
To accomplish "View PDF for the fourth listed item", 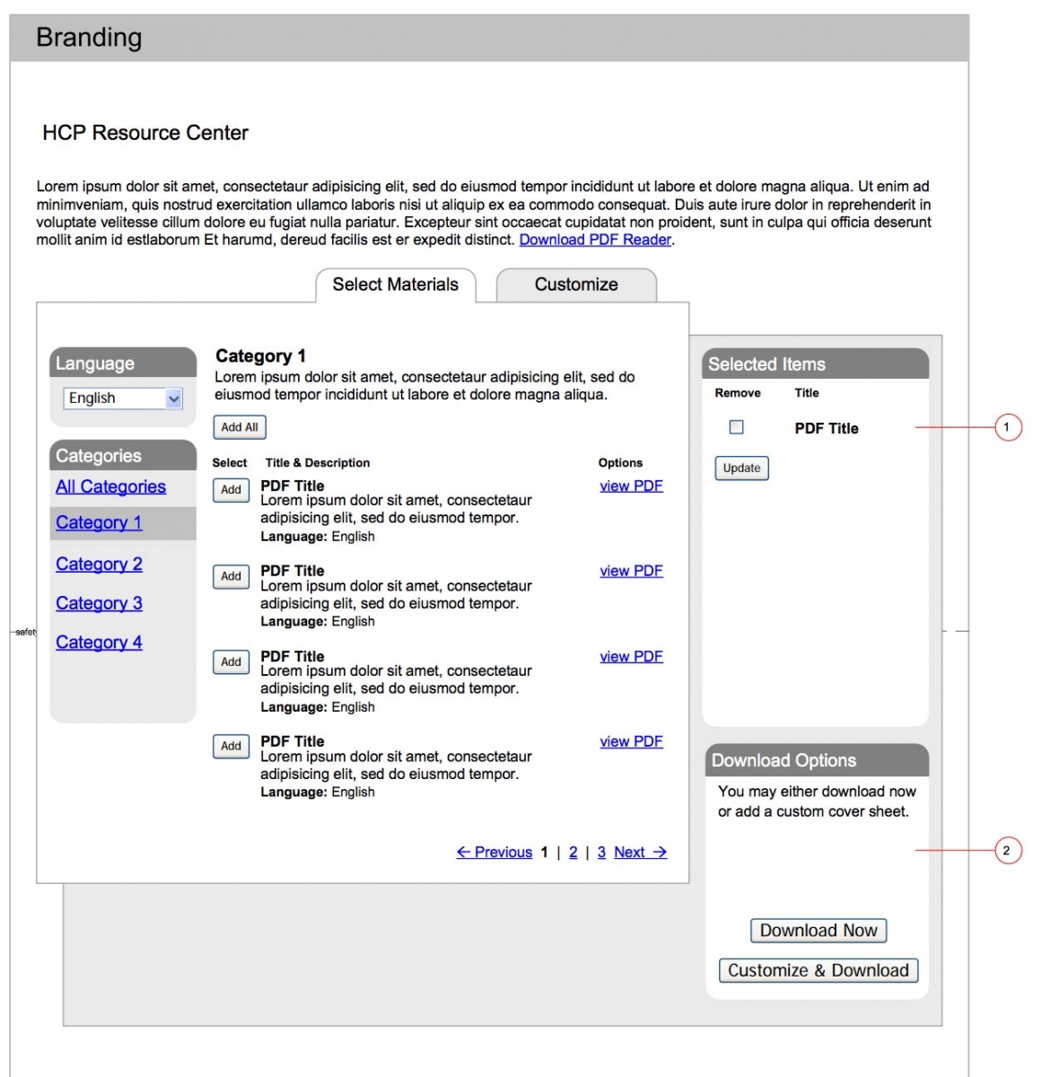I will [631, 741].
